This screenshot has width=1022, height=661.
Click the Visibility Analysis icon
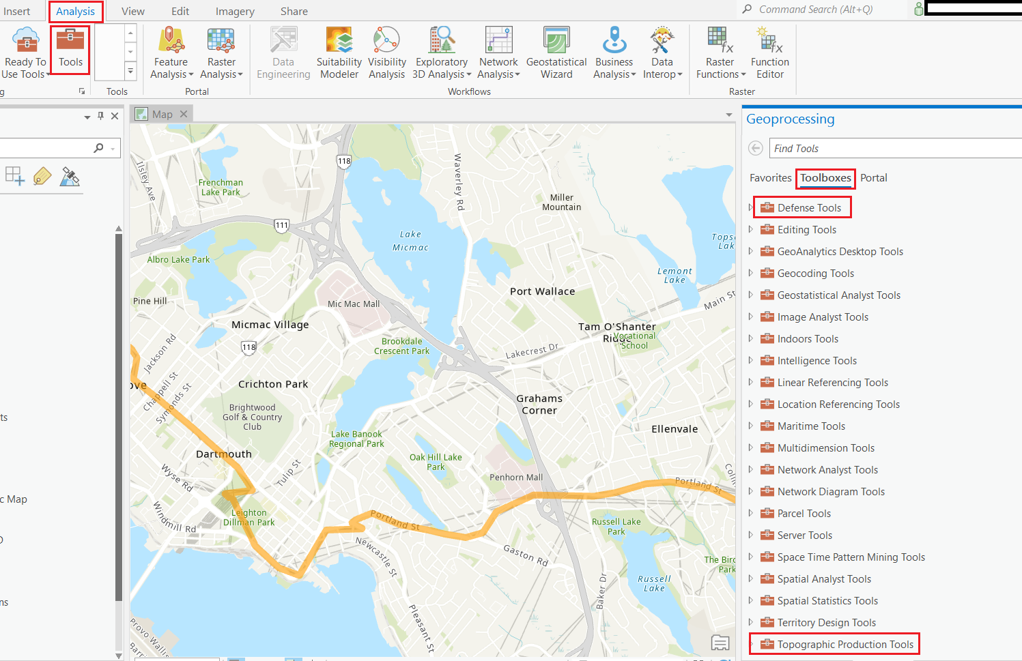(x=386, y=51)
